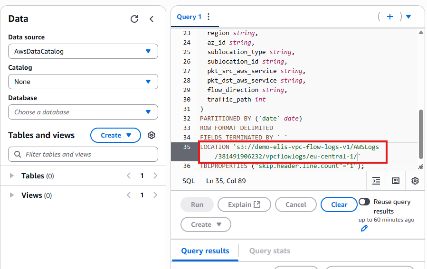This screenshot has width=427, height=269.
Task: Click the Explain button
Action: tap(244, 204)
